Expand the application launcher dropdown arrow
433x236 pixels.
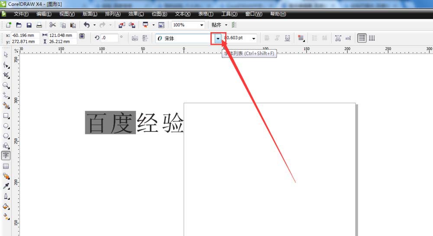pyautogui.click(x=154, y=25)
